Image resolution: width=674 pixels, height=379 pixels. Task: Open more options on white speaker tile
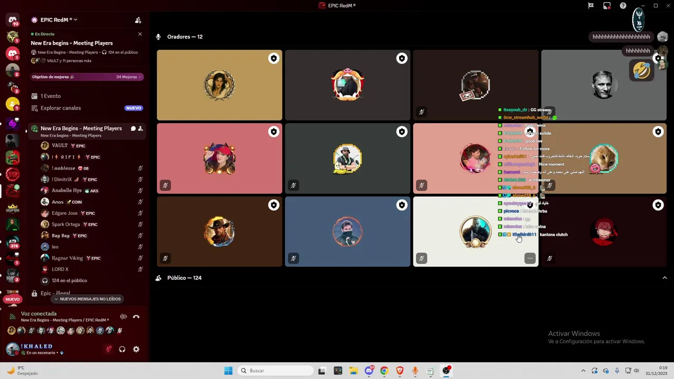coord(530,258)
